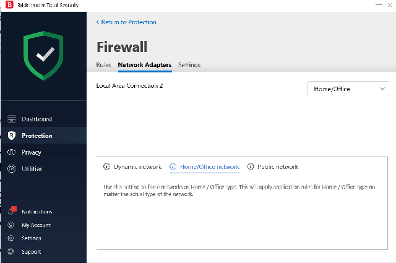The height and width of the screenshot is (263, 396).
Task: Open Privacy via the eye icon
Action: (x=12, y=152)
